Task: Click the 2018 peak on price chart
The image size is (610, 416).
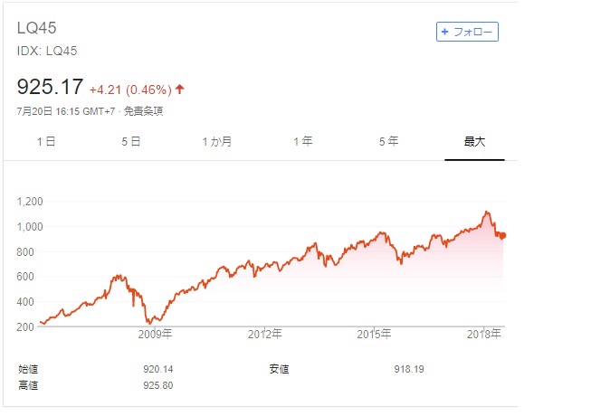Action: pyautogui.click(x=486, y=213)
